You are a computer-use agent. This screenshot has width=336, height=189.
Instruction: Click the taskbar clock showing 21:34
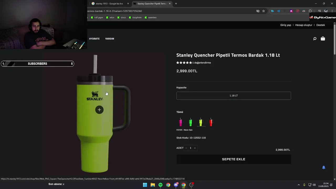(323, 185)
